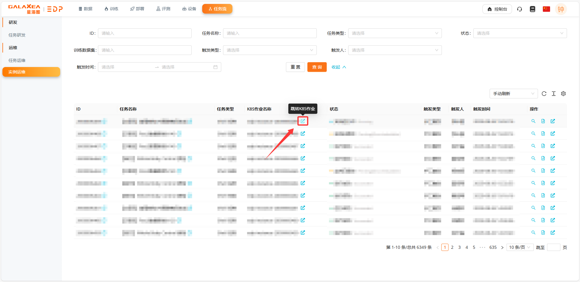Open 任务运维 in the sidebar
Viewport: 580px width, 282px height.
coord(17,60)
